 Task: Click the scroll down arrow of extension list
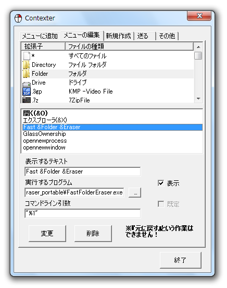coord(198,99)
